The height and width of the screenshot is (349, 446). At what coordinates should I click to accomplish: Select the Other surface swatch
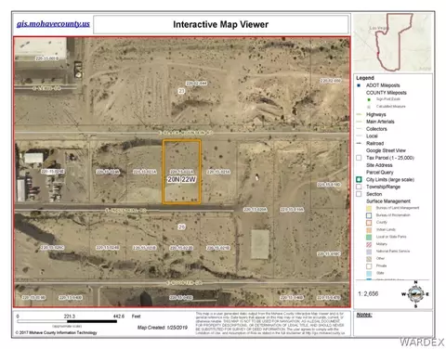(369, 259)
